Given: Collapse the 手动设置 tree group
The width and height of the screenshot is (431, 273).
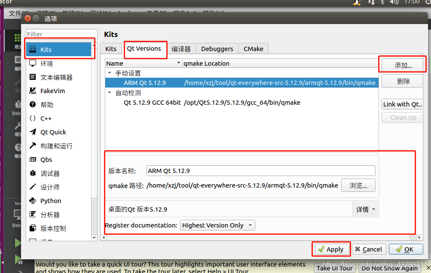Looking at the screenshot, I should click(110, 73).
